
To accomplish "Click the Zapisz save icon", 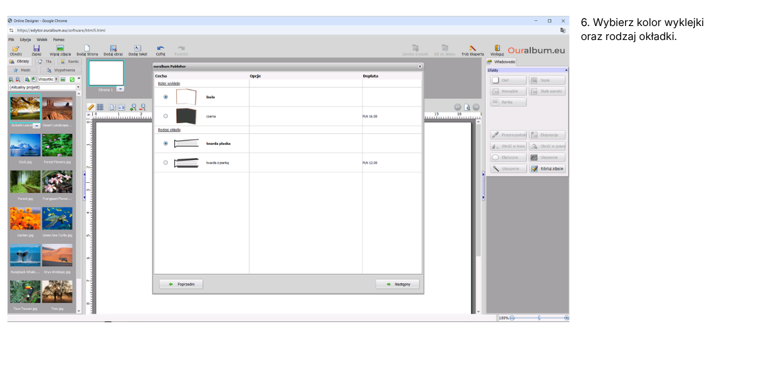I will [x=36, y=48].
